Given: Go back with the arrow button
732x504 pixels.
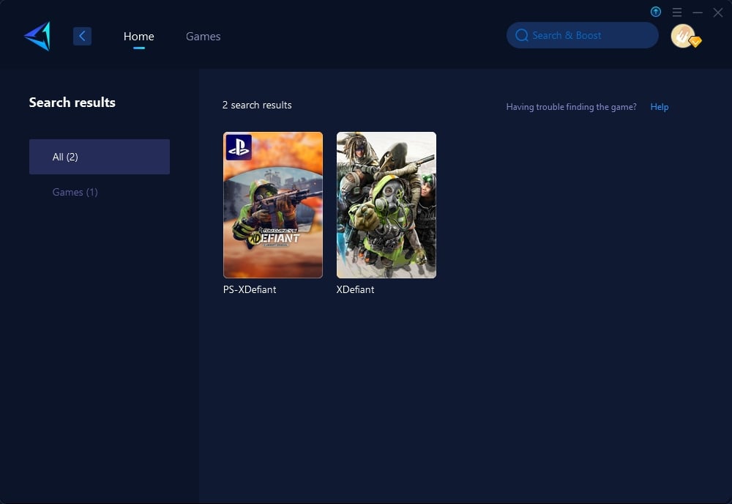Looking at the screenshot, I should click(x=82, y=36).
